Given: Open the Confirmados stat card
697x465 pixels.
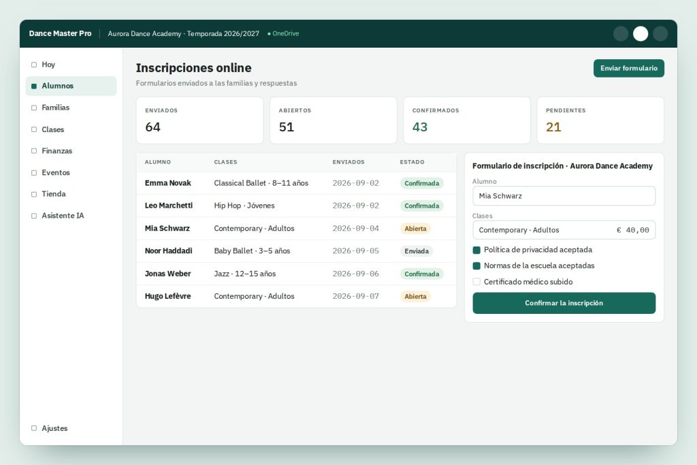Looking at the screenshot, I should click(467, 121).
